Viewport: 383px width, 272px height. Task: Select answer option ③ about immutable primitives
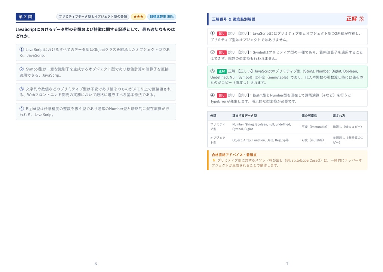click(96, 92)
